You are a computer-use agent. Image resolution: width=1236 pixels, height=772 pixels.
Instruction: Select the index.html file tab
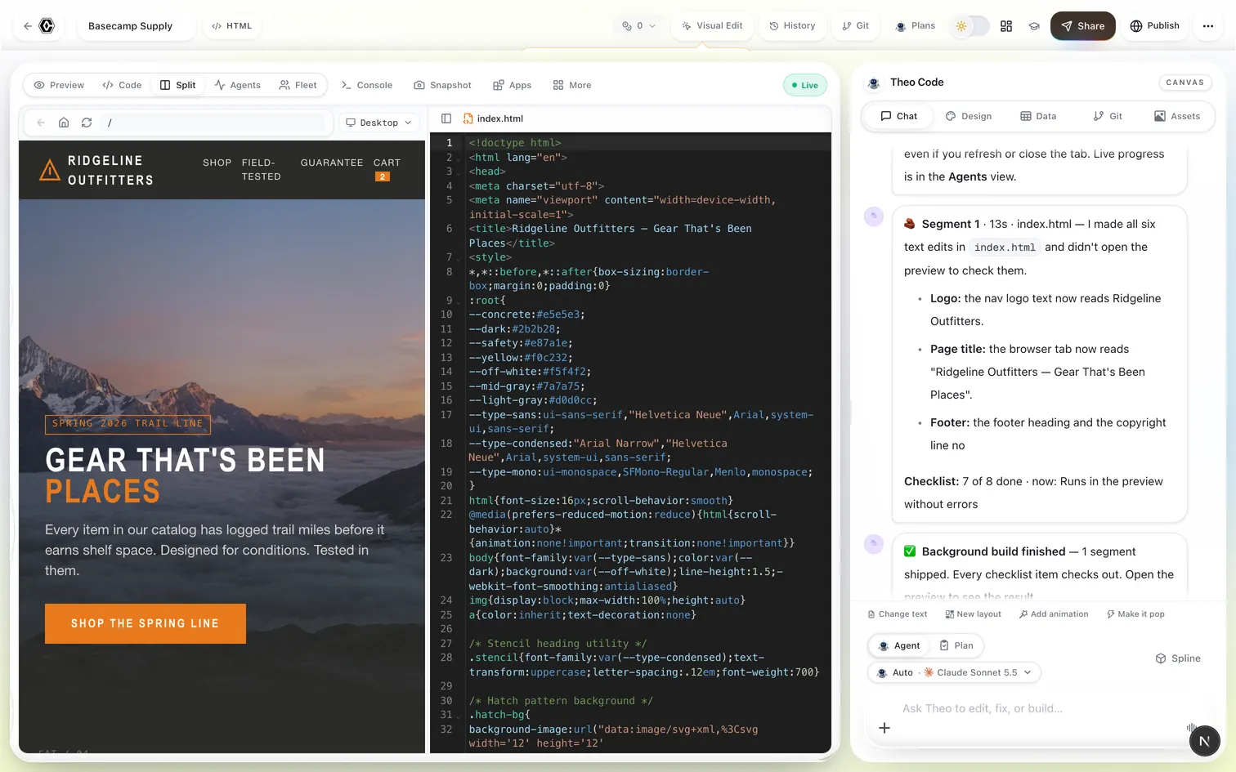point(493,118)
